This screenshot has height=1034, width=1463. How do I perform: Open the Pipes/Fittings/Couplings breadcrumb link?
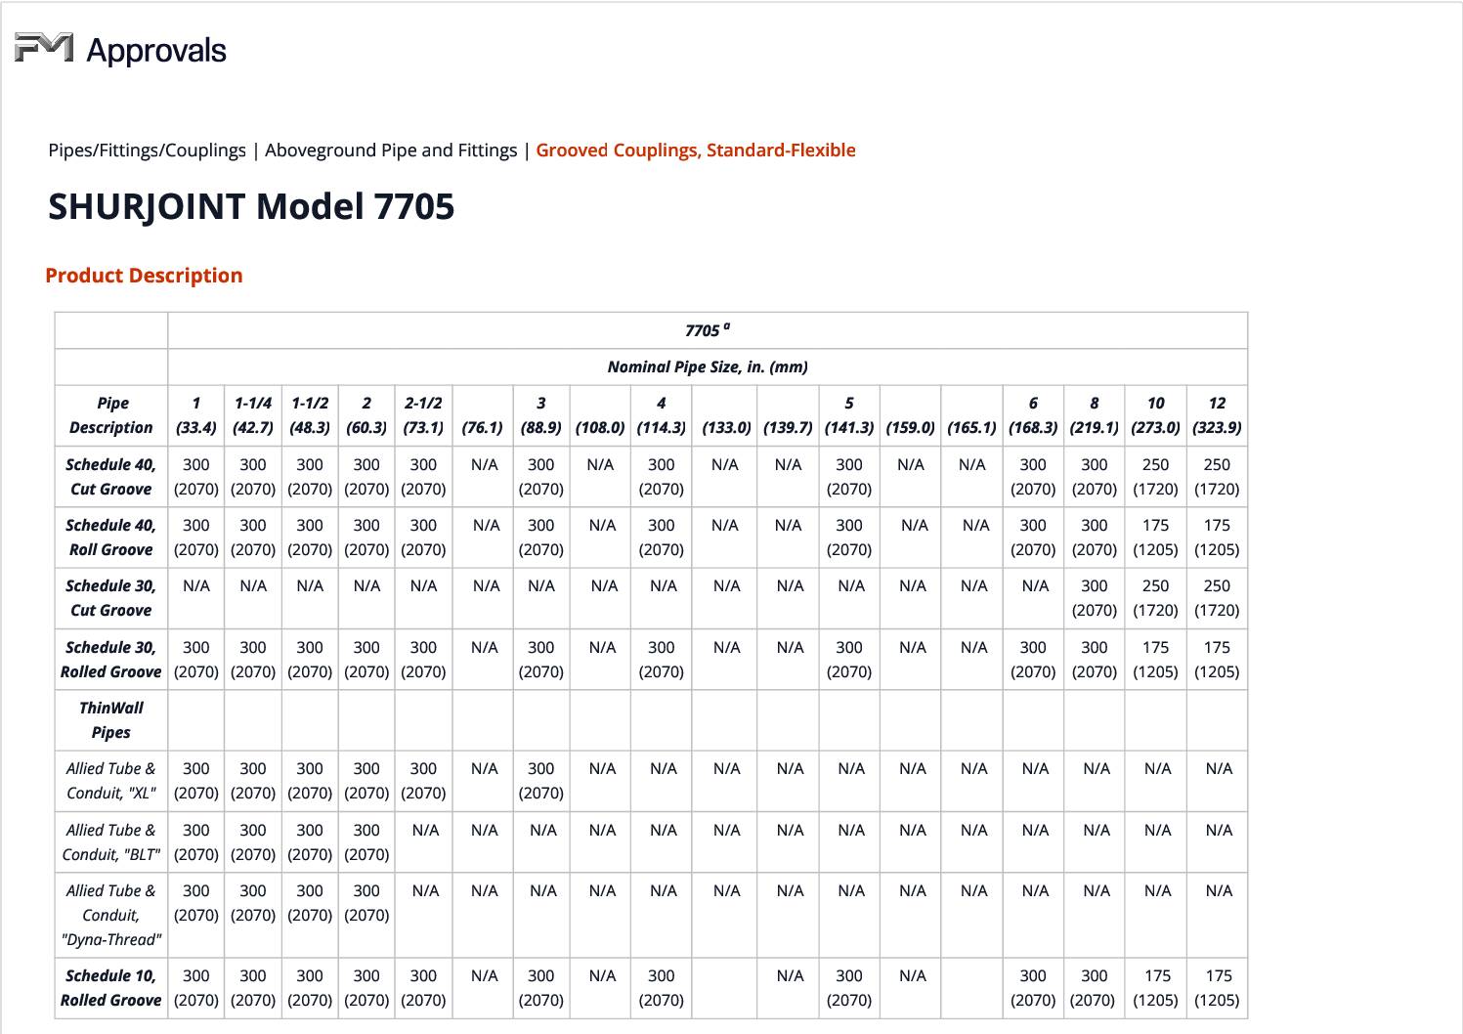[147, 151]
